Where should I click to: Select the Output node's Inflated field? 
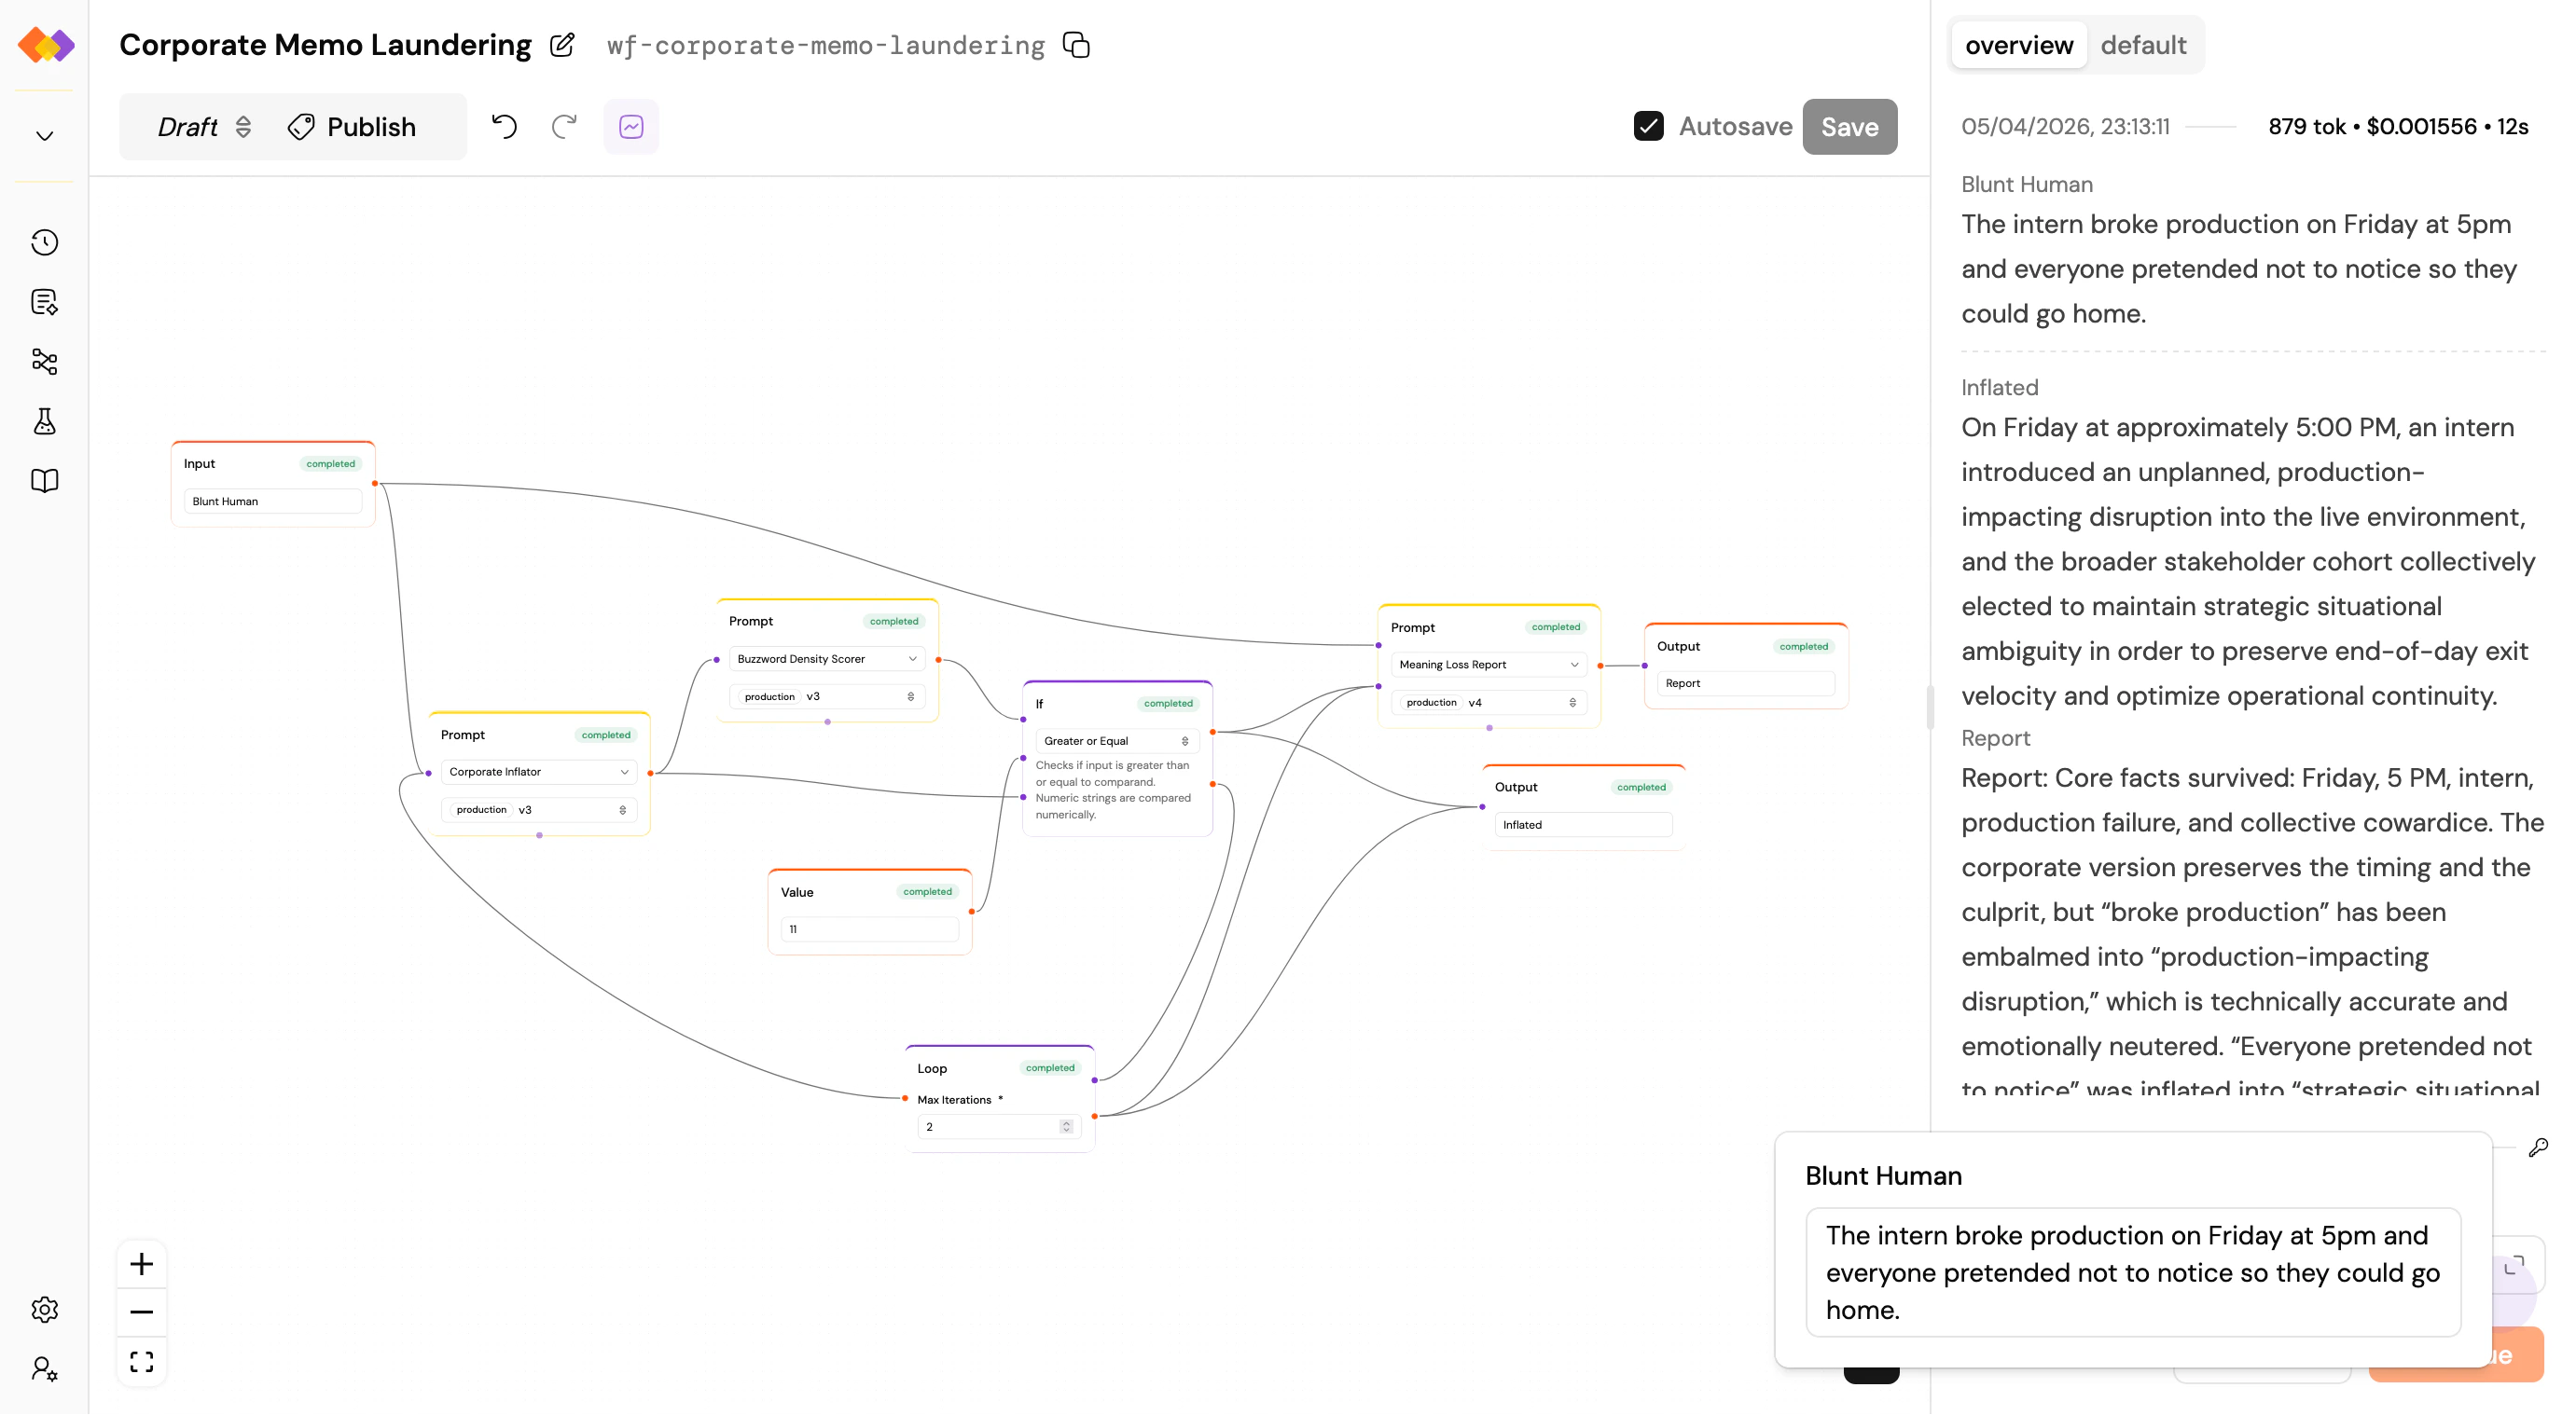[x=1582, y=826]
